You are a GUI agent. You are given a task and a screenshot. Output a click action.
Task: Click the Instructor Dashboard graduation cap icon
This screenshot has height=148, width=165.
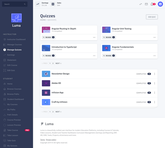coord(5,39)
